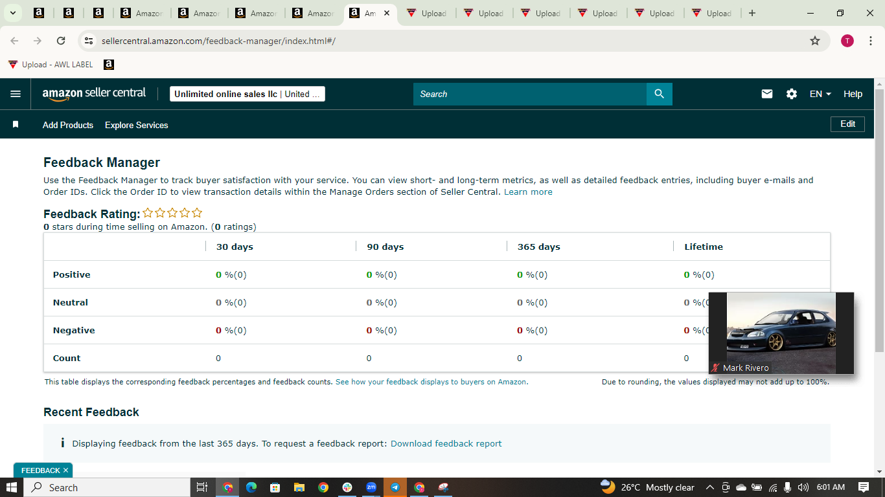Open the Seller Central hamburger menu
Screen dimensions: 885x497
click(x=16, y=94)
